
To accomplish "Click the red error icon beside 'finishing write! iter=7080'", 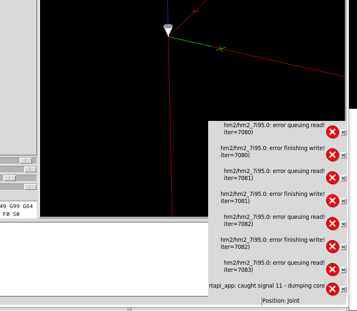I will (332, 155).
